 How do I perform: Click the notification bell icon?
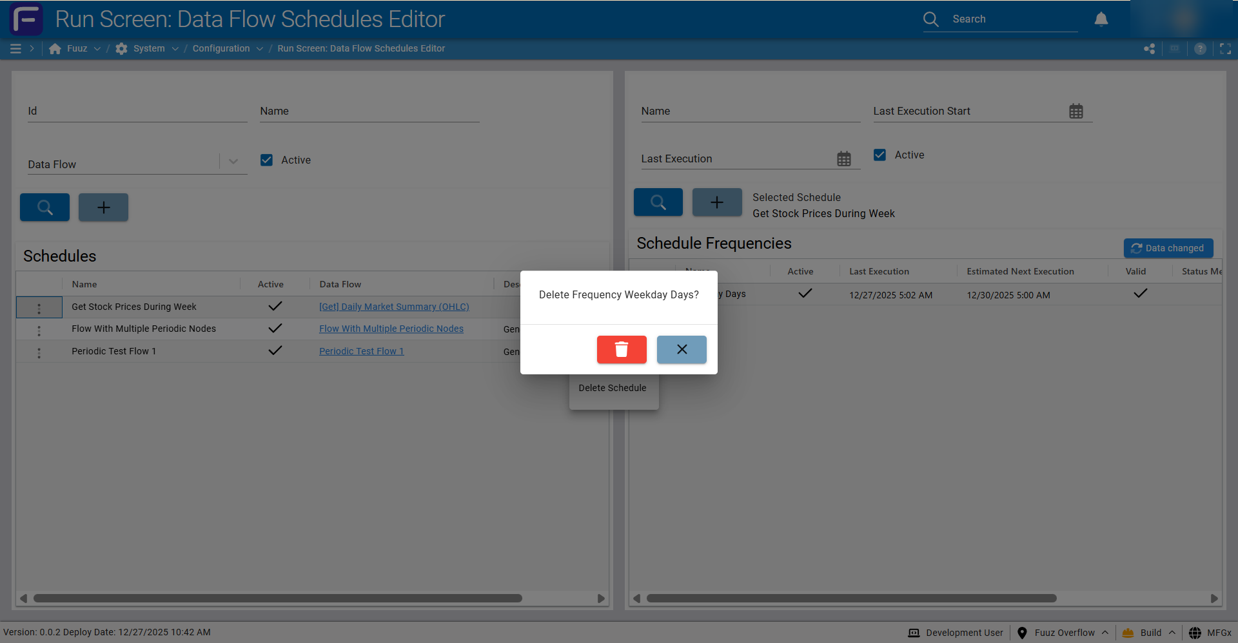coord(1101,19)
